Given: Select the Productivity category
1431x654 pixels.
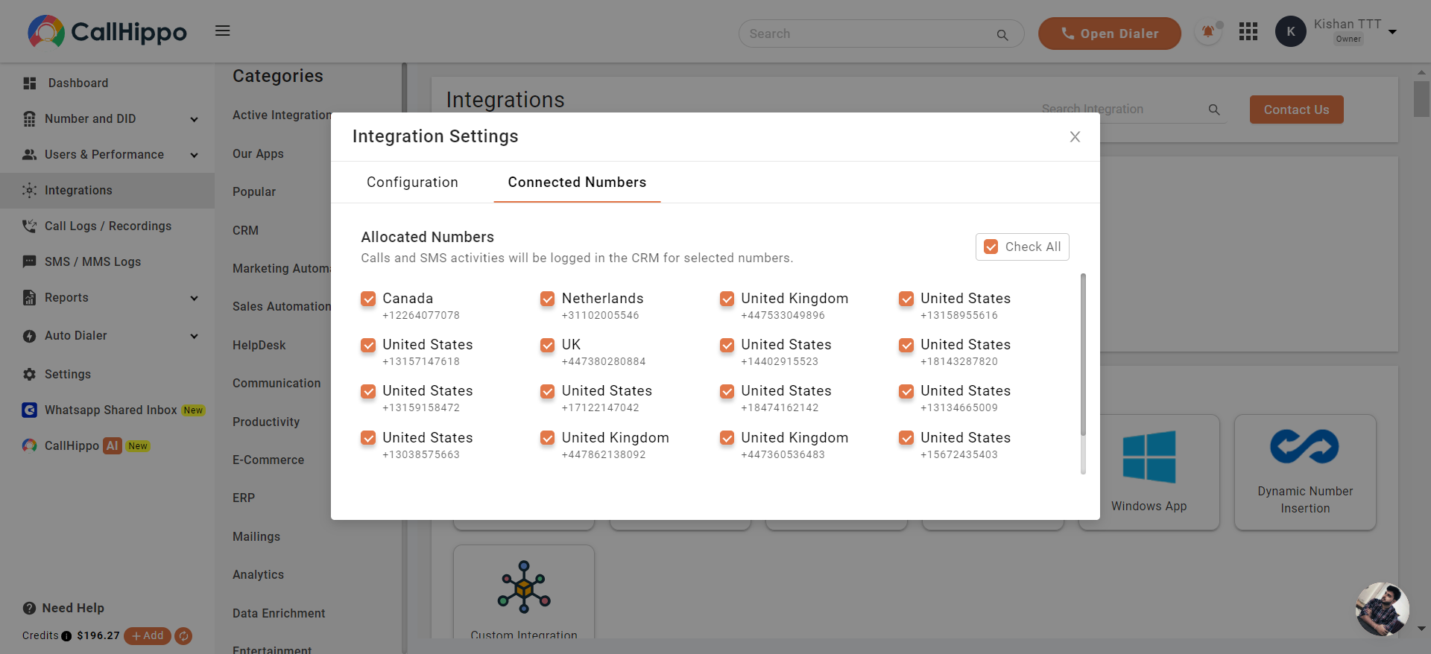Looking at the screenshot, I should (266, 422).
